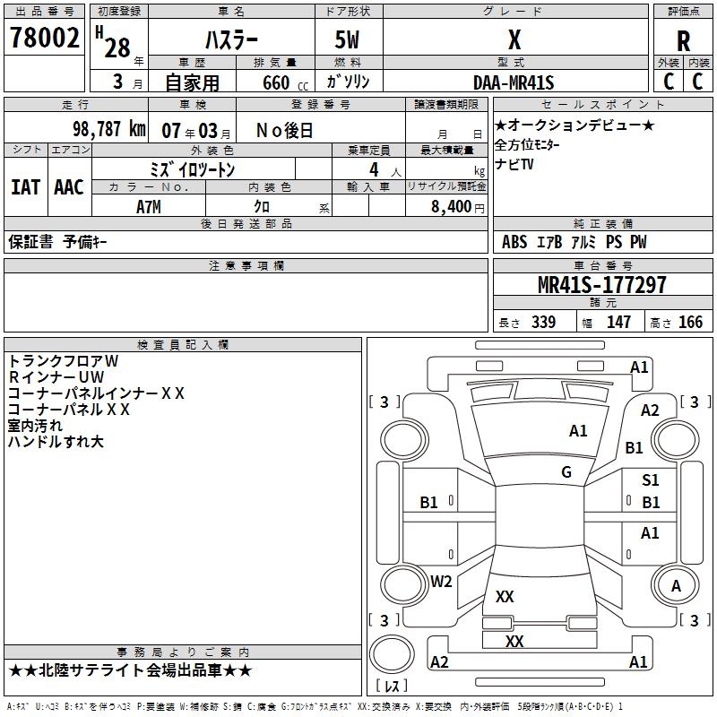The height and width of the screenshot is (717, 717).
Task: Select the ★オークションデビュー★ sales point
Action: click(x=574, y=125)
